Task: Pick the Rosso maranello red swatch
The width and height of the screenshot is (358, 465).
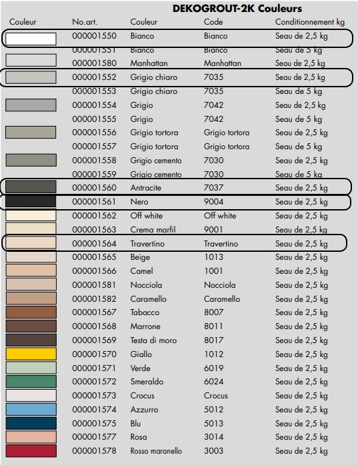Action: pyautogui.click(x=31, y=451)
